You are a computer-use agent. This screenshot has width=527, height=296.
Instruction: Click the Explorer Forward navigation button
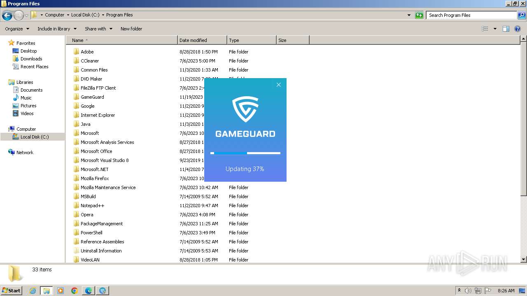[x=19, y=16]
